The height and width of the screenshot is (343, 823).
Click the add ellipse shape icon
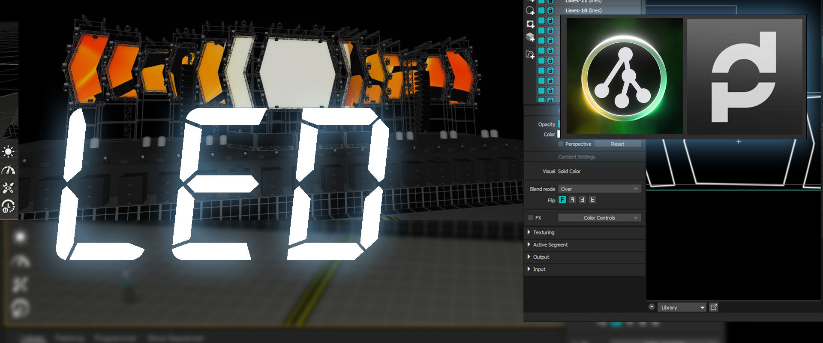click(530, 11)
